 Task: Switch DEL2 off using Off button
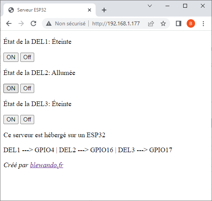tap(27, 88)
